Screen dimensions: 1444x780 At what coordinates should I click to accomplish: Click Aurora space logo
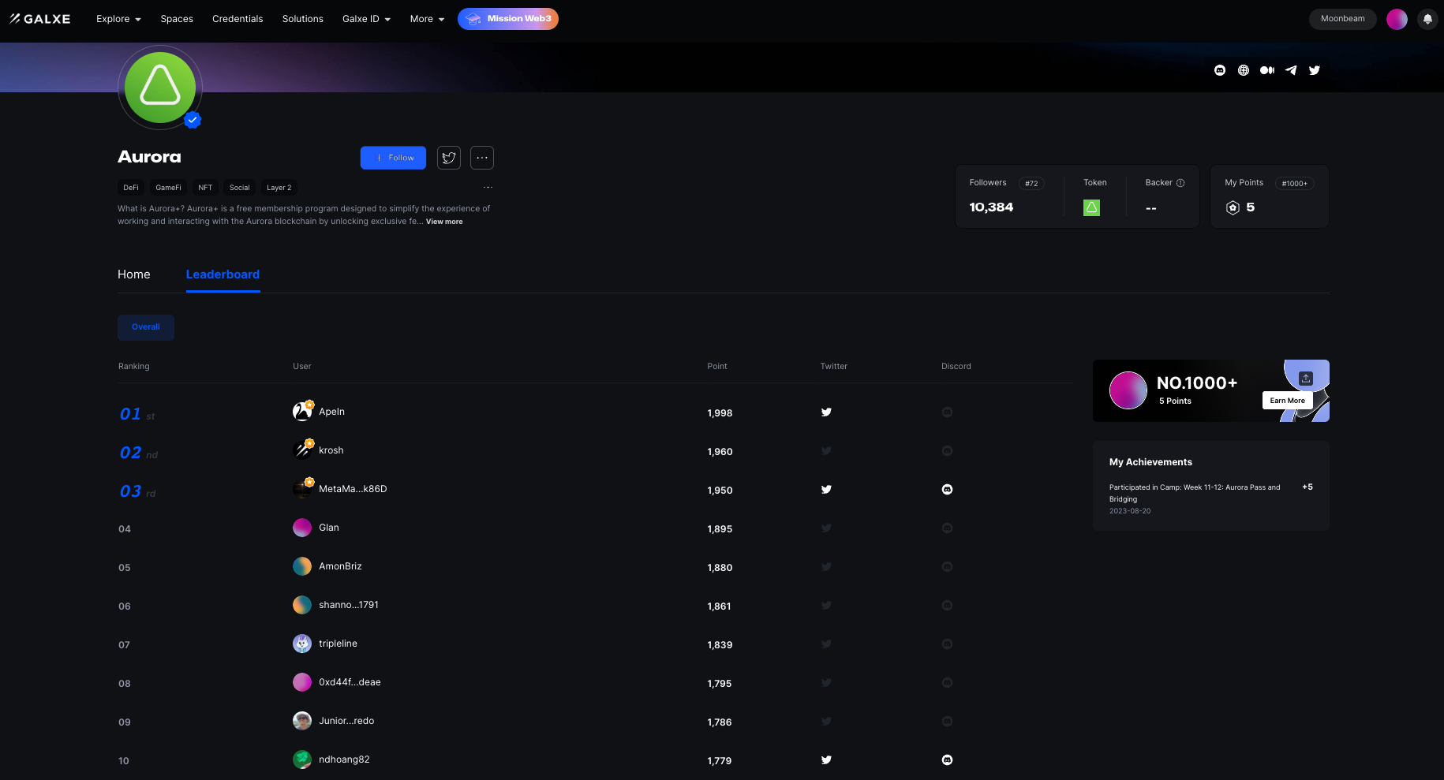pos(160,88)
